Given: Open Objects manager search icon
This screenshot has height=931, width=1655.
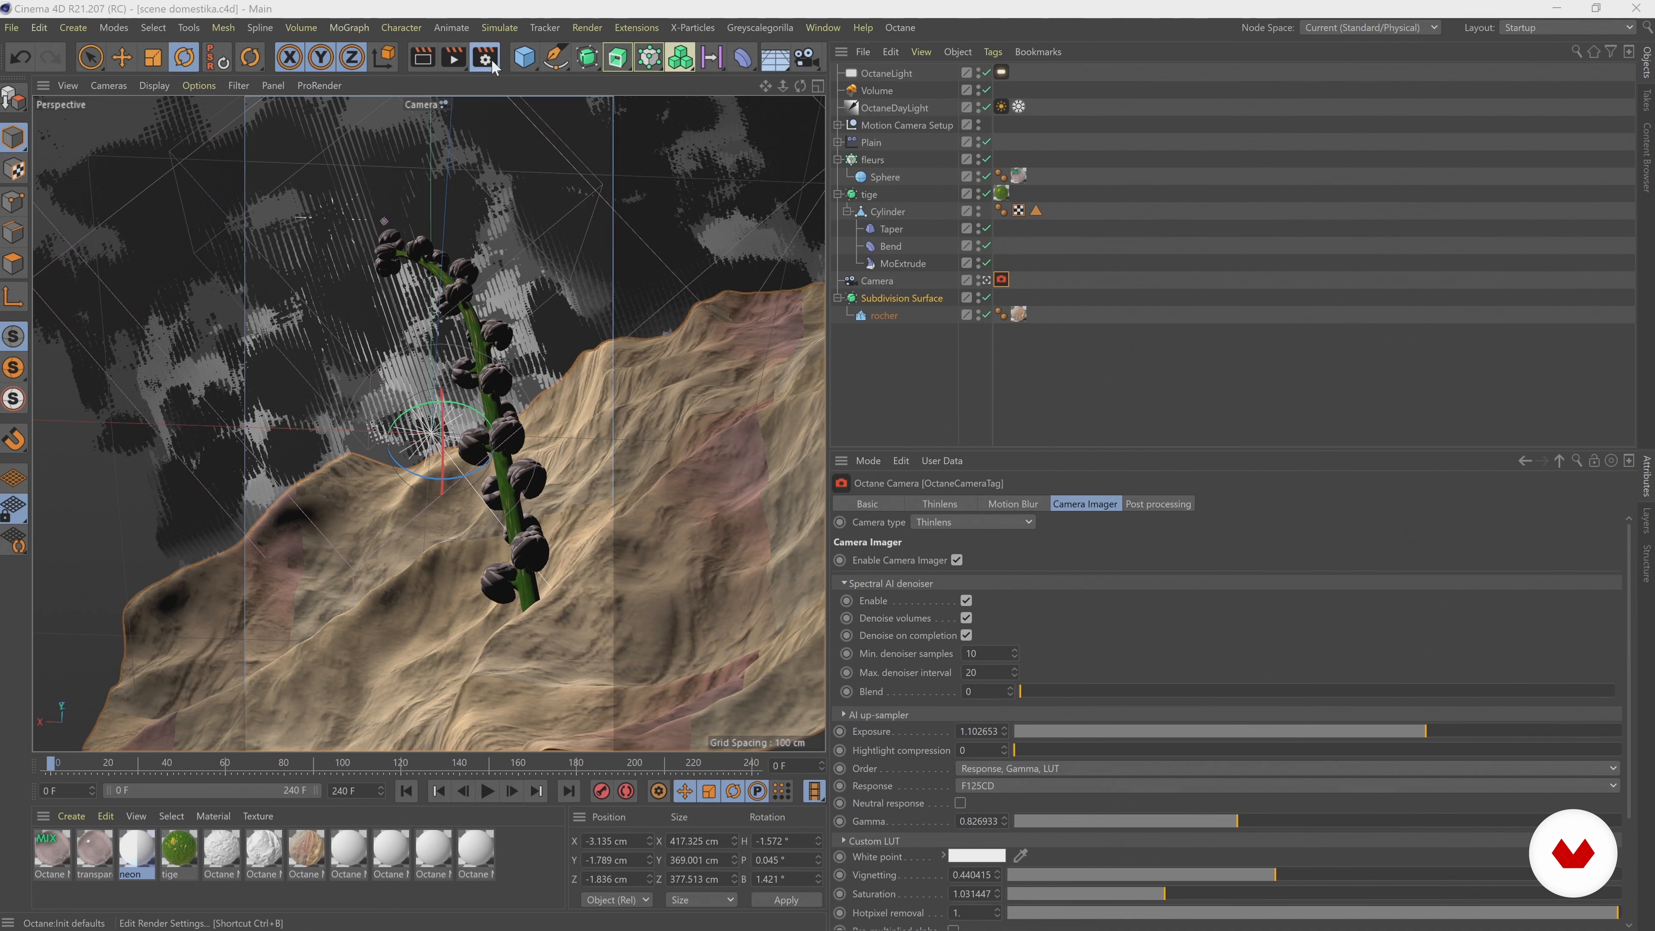Looking at the screenshot, I should pyautogui.click(x=1576, y=51).
